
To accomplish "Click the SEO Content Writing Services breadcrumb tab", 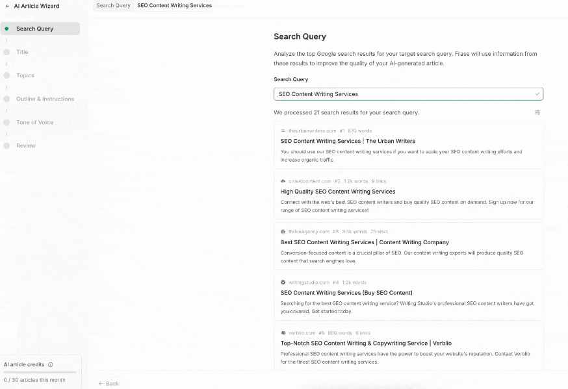I will pyautogui.click(x=175, y=5).
